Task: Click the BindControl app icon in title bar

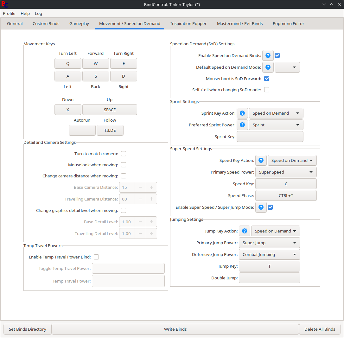Action: (x=5, y=4)
